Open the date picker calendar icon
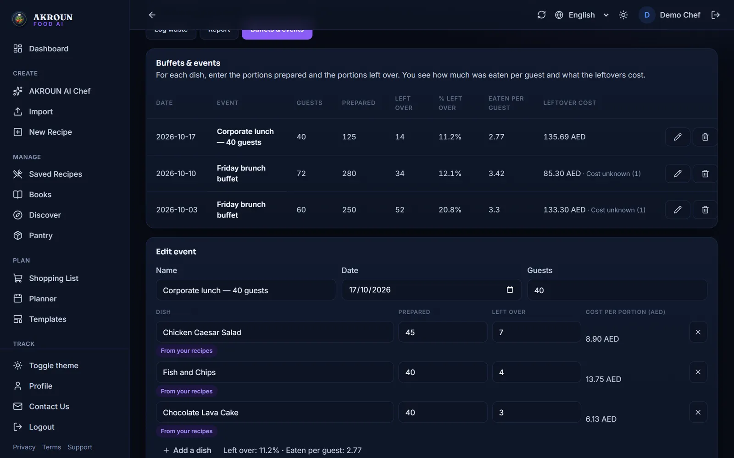This screenshot has height=458, width=734. coord(510,289)
